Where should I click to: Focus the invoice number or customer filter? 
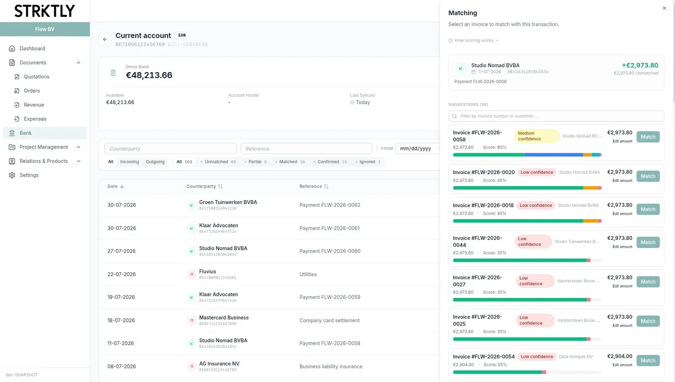tap(556, 116)
